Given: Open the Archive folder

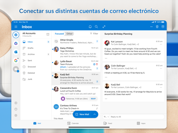Looking at the screenshot, I should point(36,54).
